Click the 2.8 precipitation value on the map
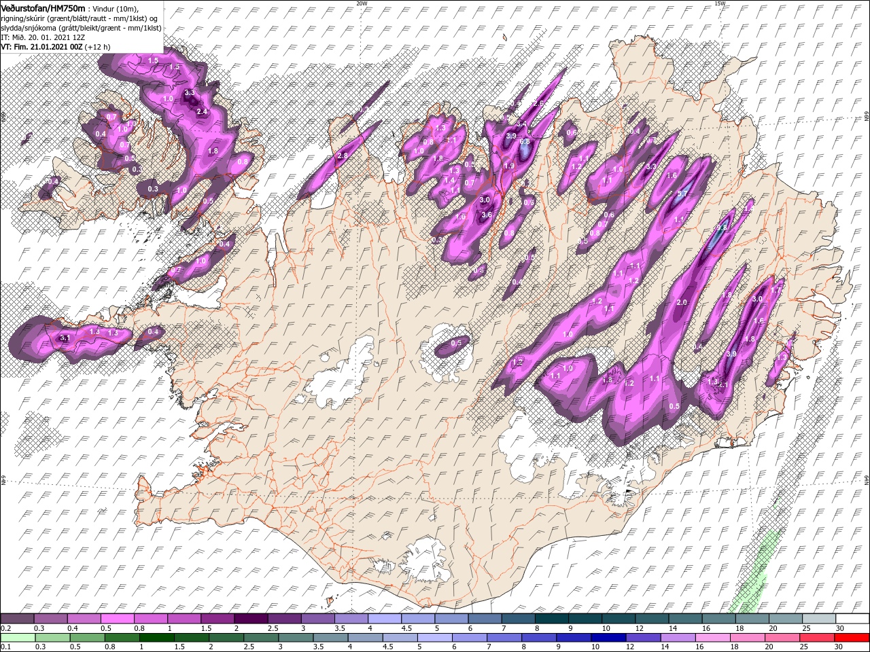870x652 pixels. click(343, 156)
